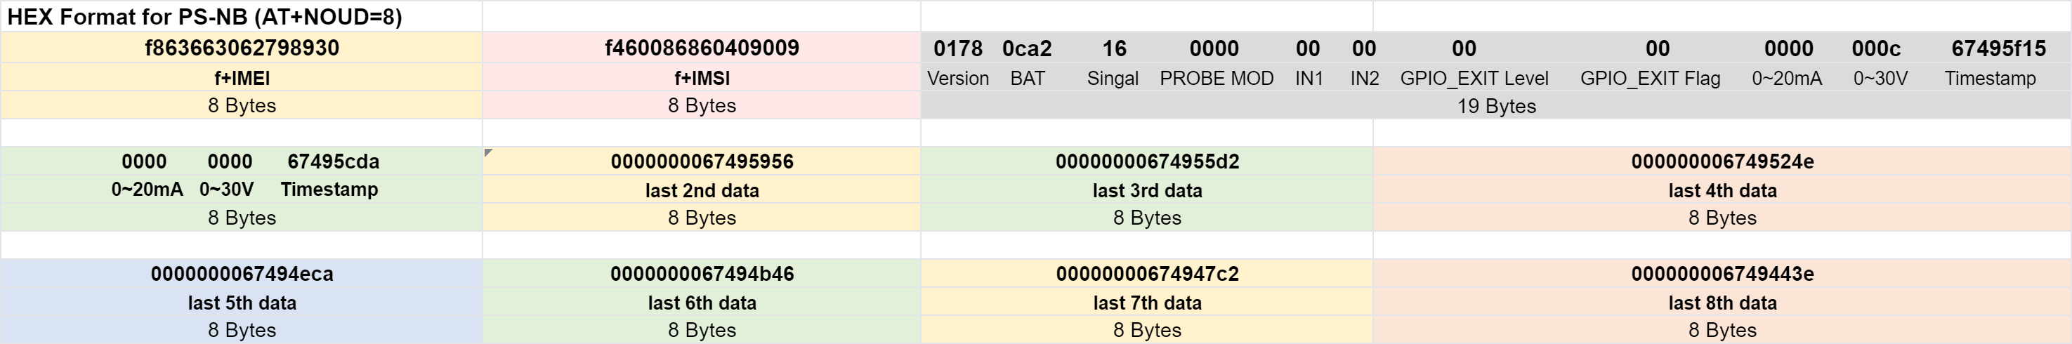Screen dimensions: 2072x344
Task: Click the note indicator triangle on last 2nd data cell
Action: [488, 152]
